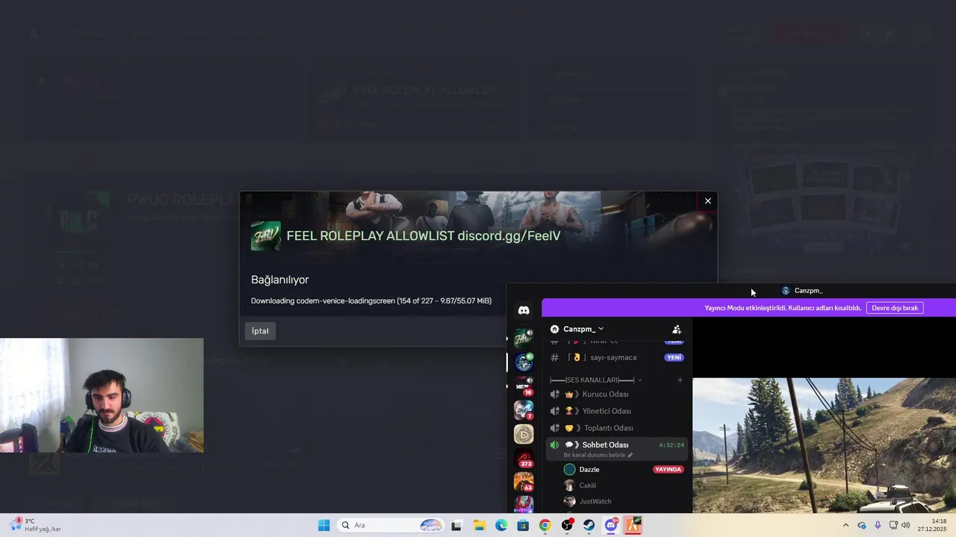
Task: Close the connecting dialog with X
Action: (708, 201)
